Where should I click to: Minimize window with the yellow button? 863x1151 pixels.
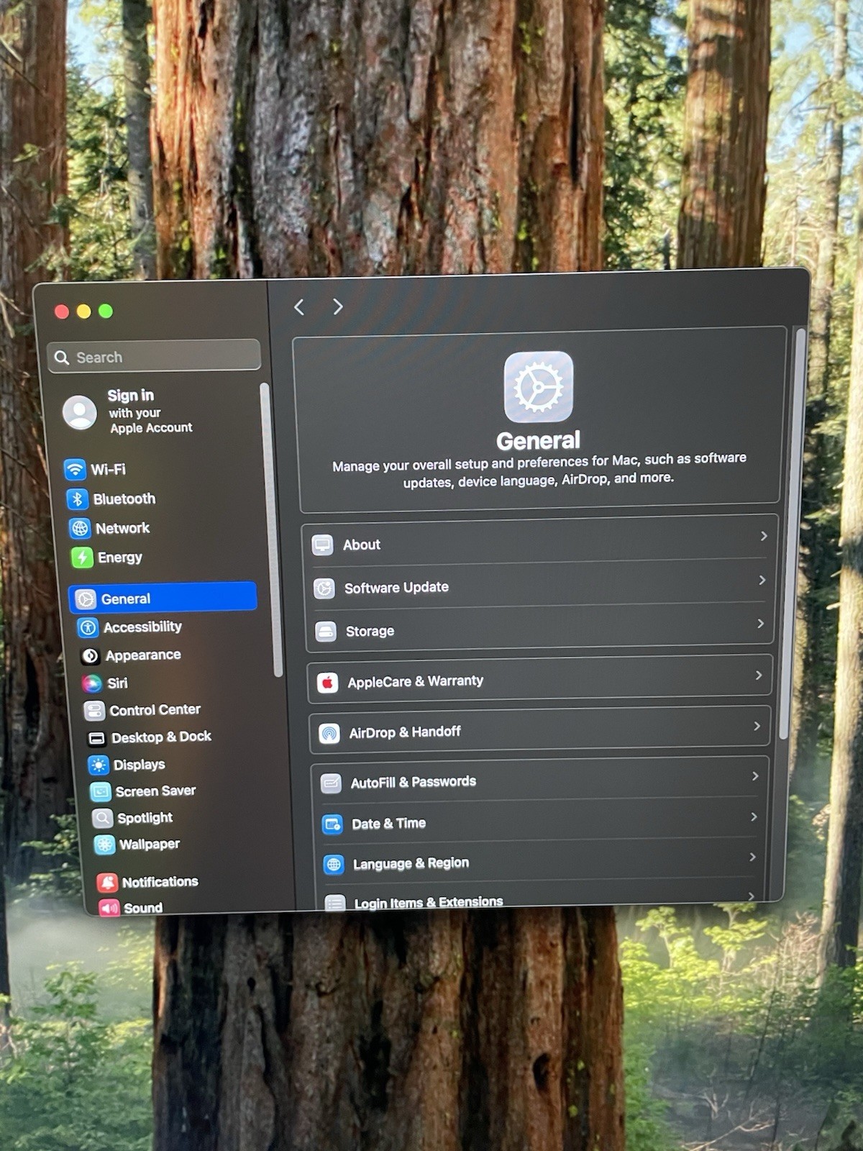(x=83, y=311)
